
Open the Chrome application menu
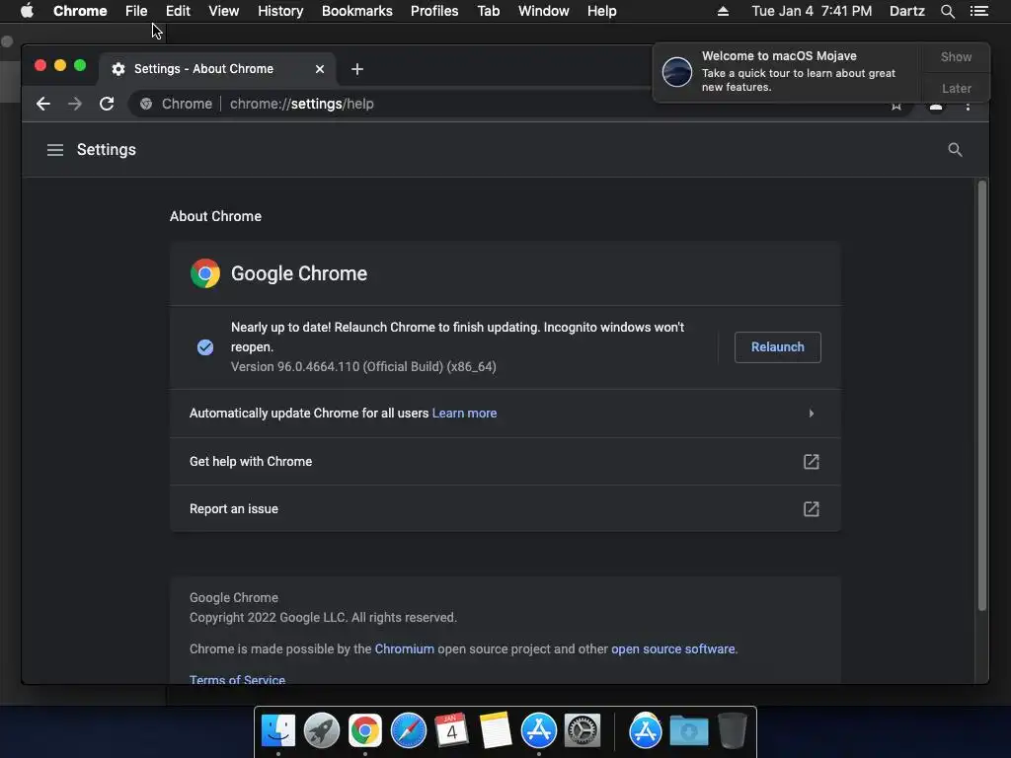(80, 11)
